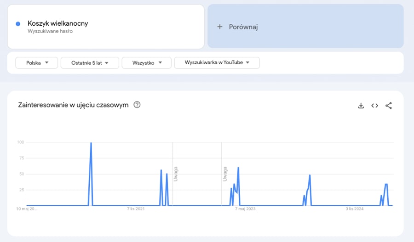Click the Zainteresowanie w ujęciu czasowym heading

click(73, 105)
